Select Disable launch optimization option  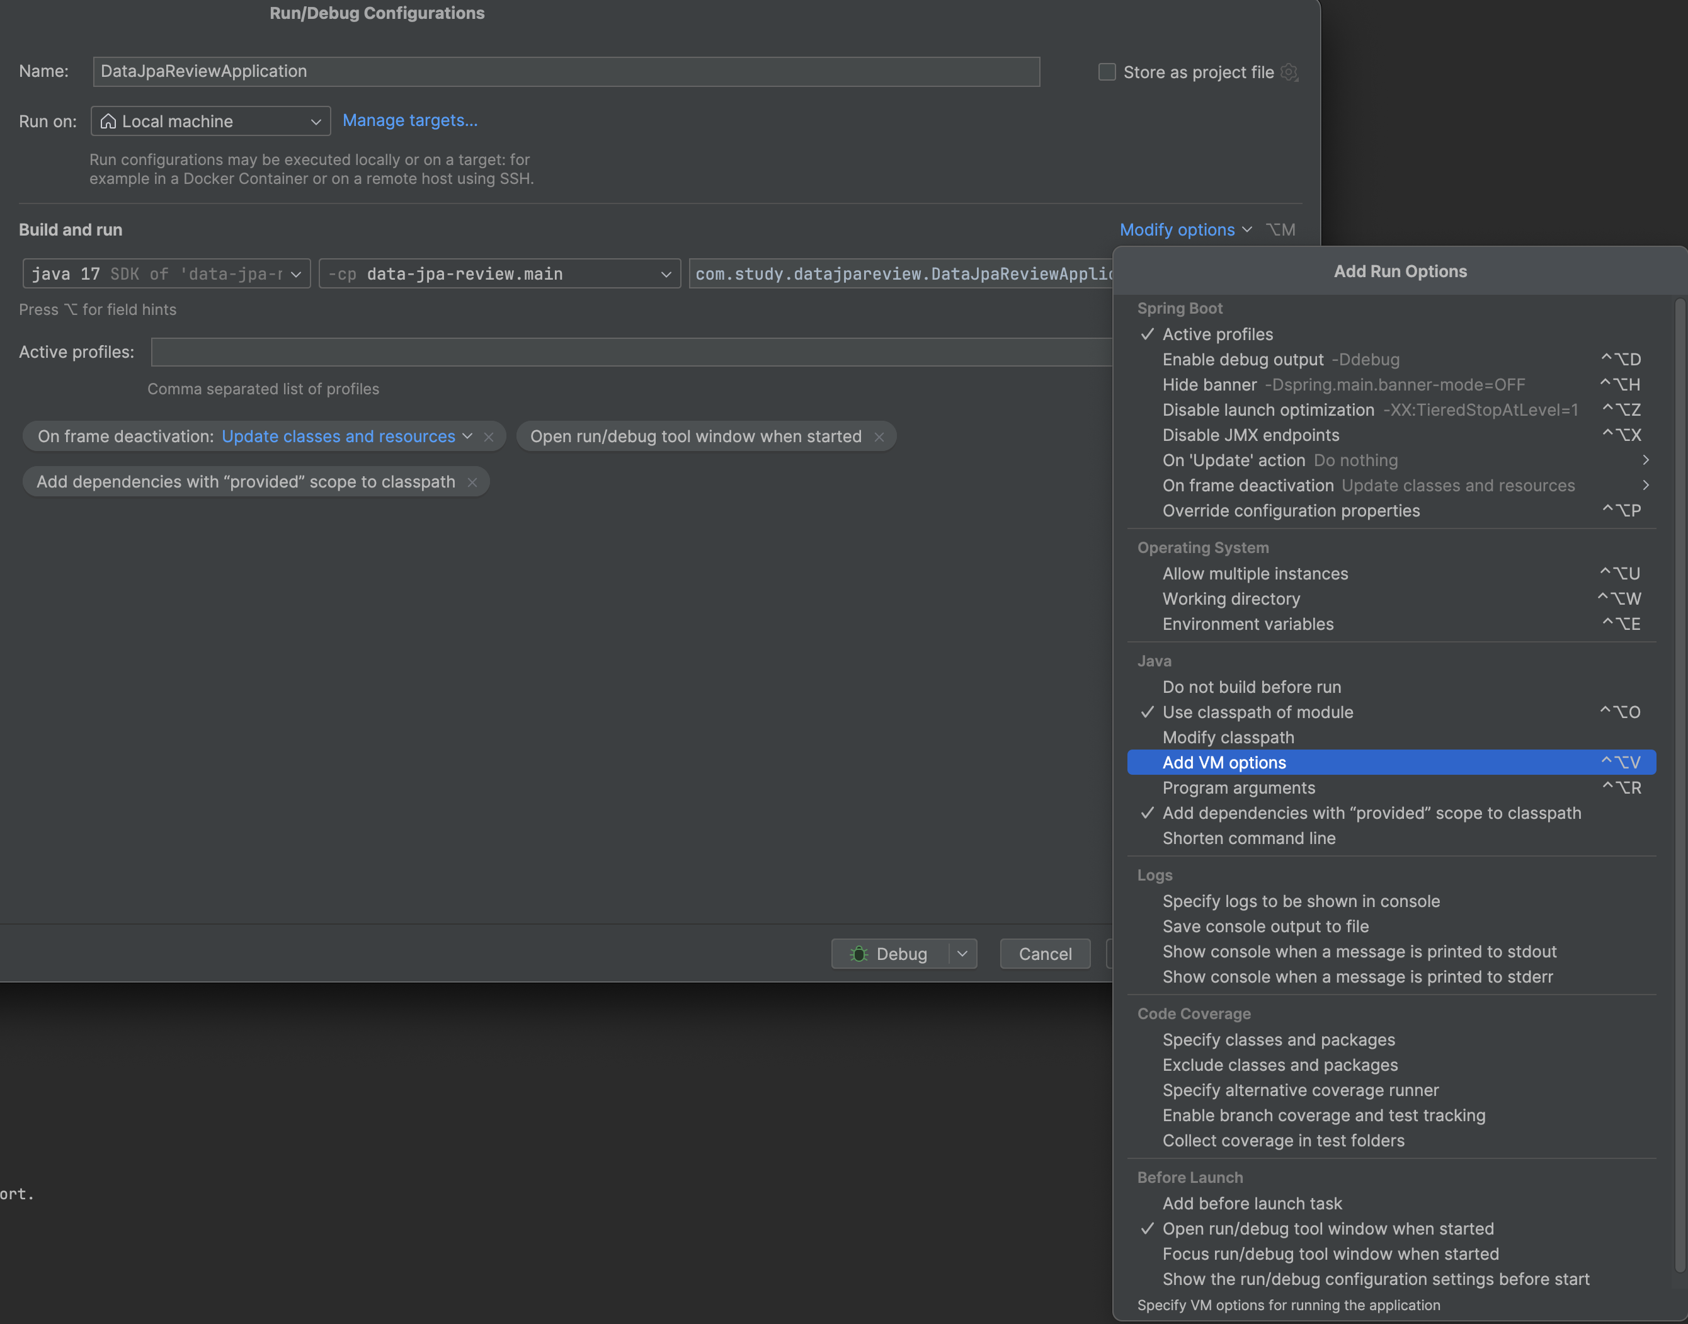click(1391, 410)
